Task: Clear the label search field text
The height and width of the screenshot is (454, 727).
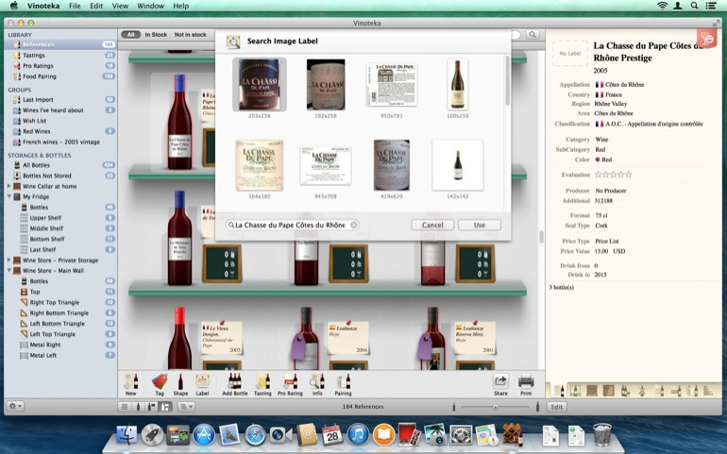Action: click(354, 225)
